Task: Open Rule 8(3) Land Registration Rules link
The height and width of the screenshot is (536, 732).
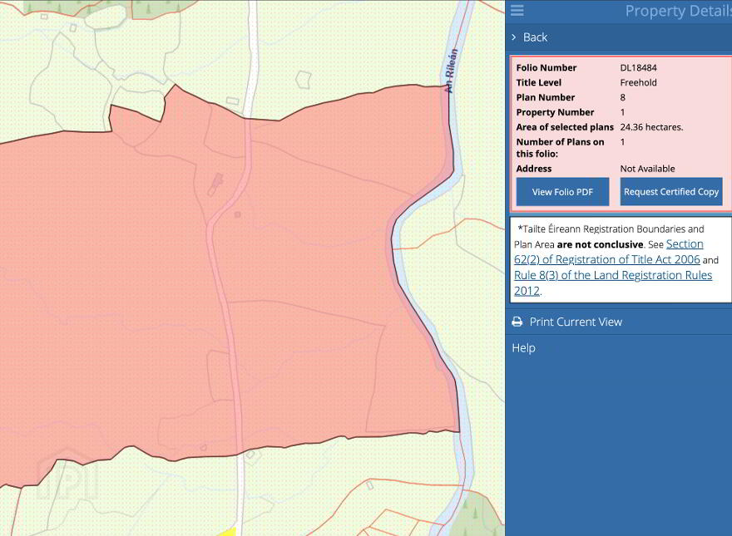Action: pyautogui.click(x=613, y=283)
